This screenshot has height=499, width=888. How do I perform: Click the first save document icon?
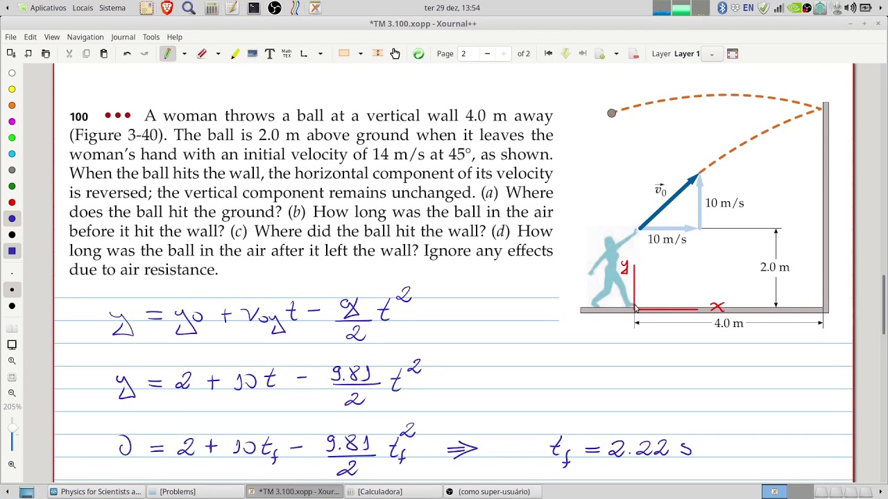point(11,53)
